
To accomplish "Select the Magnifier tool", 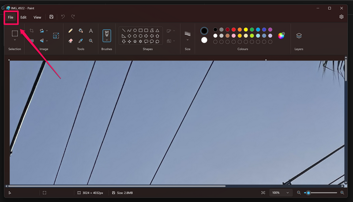I will coord(91,41).
